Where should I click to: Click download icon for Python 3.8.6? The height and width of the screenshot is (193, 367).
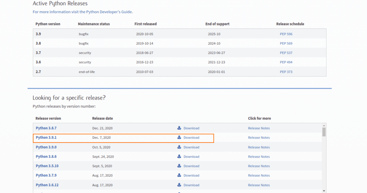(179, 156)
